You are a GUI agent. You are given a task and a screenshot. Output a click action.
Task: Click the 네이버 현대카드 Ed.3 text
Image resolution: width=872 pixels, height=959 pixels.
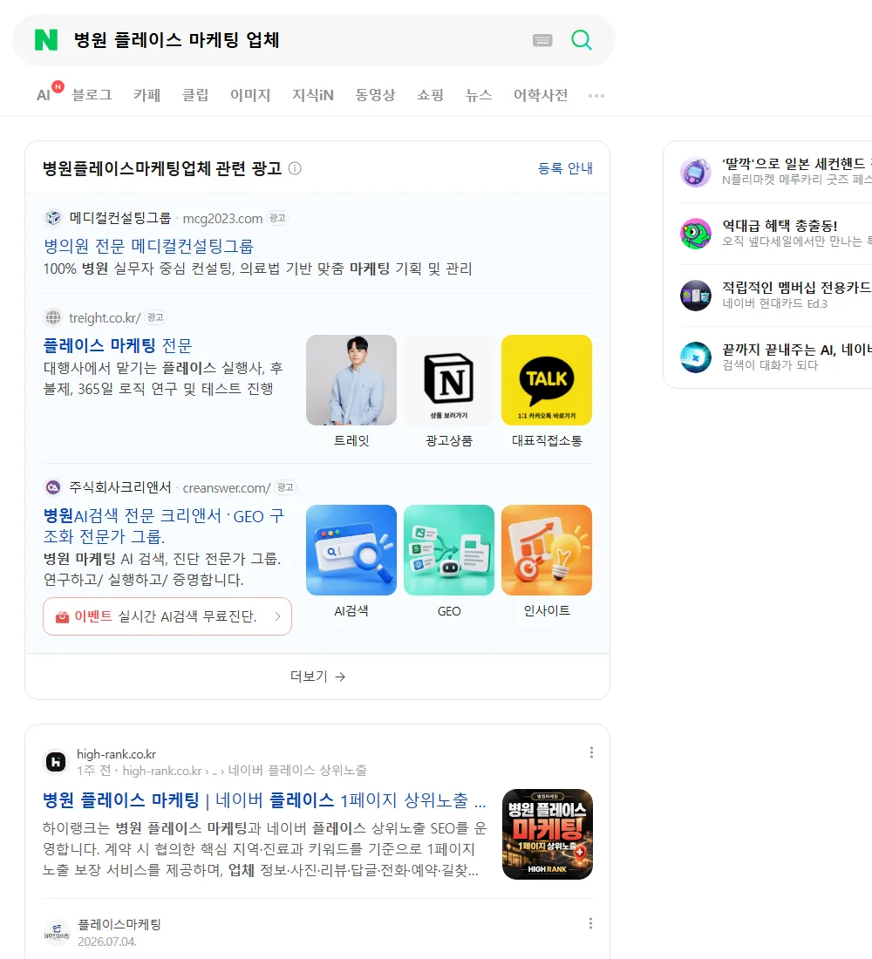[x=774, y=303]
